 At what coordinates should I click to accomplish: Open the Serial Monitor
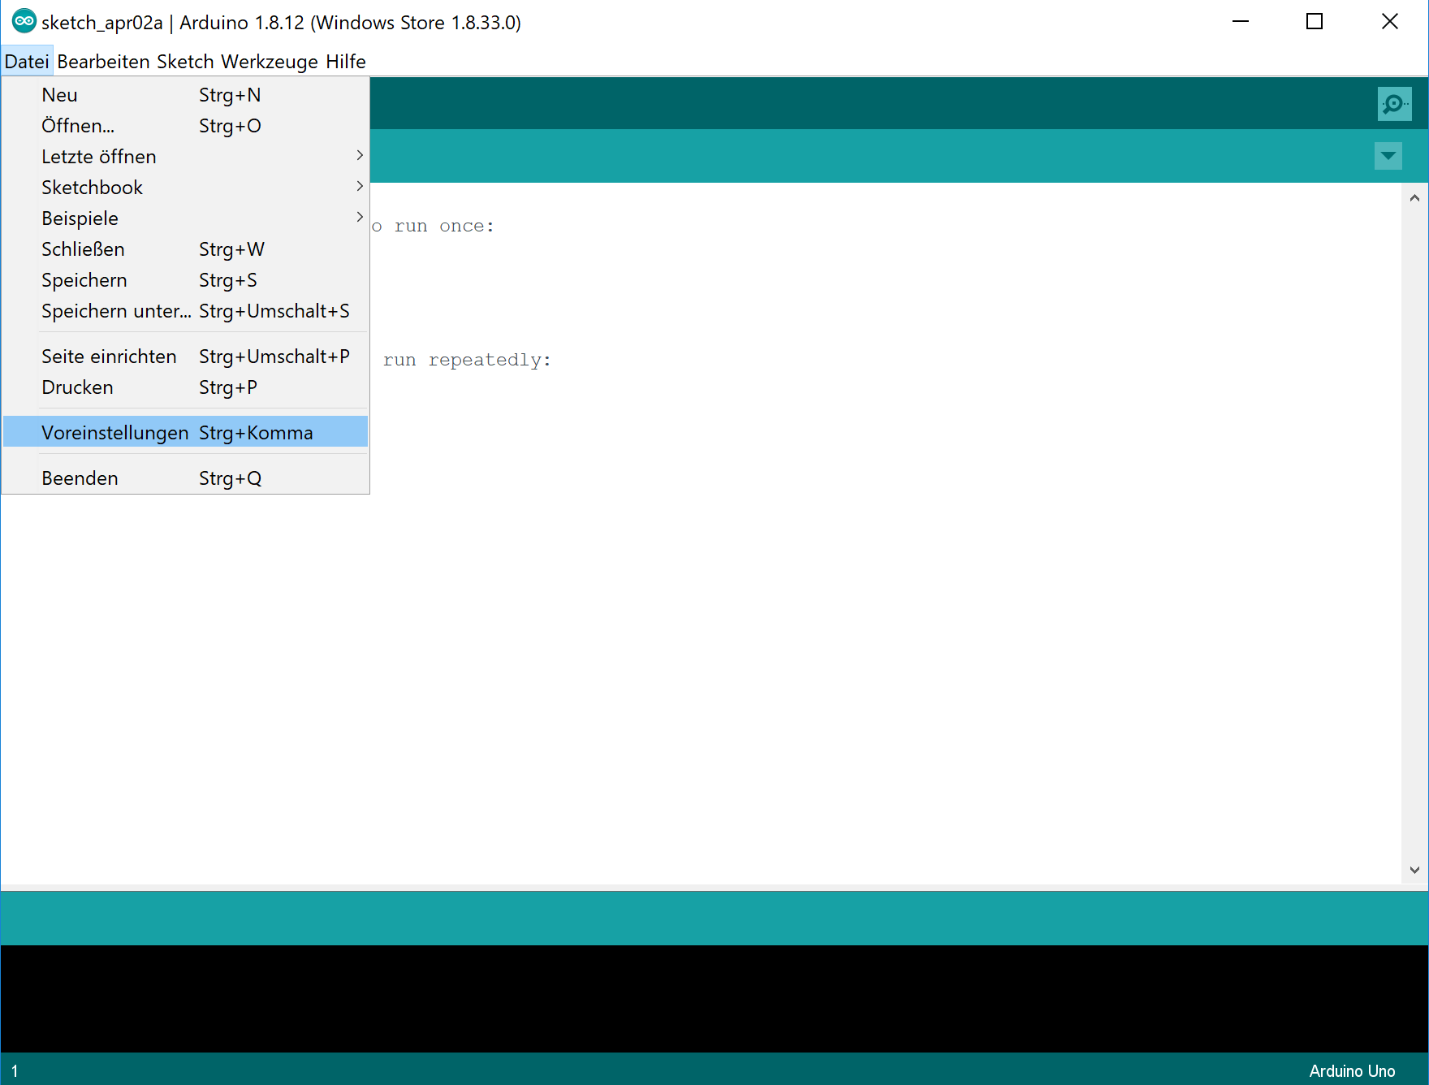(1394, 103)
